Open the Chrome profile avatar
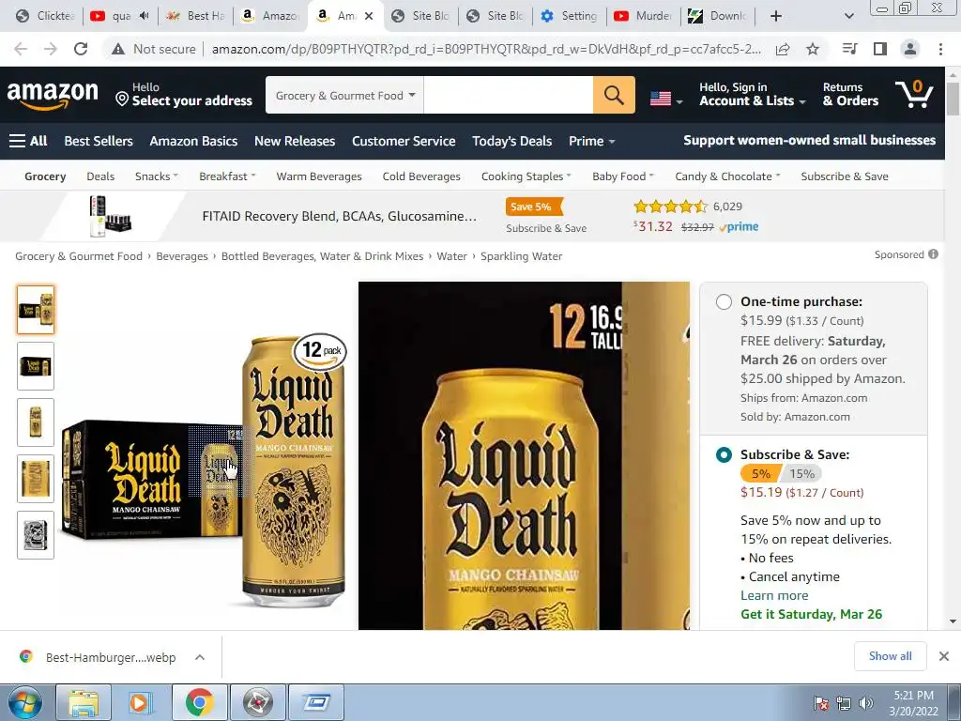This screenshot has height=721, width=961. [910, 49]
